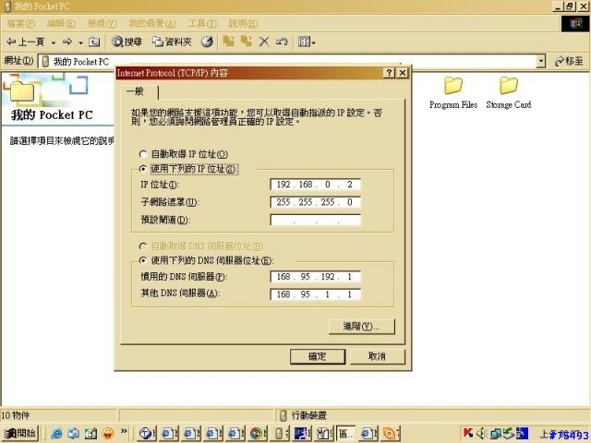Click the Kaspersky tray icon
Viewport: 591px width, 443px height.
tap(468, 433)
